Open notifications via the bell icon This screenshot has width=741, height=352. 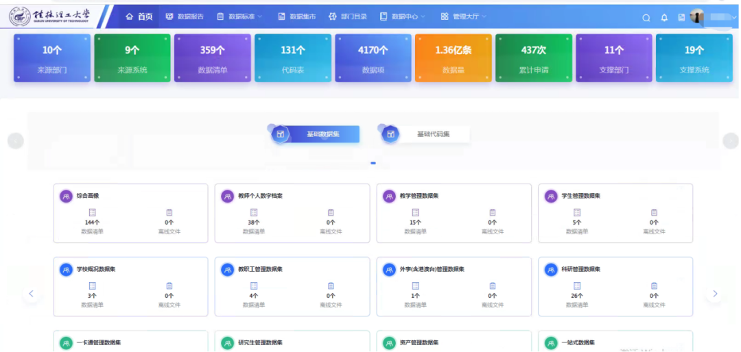664,18
